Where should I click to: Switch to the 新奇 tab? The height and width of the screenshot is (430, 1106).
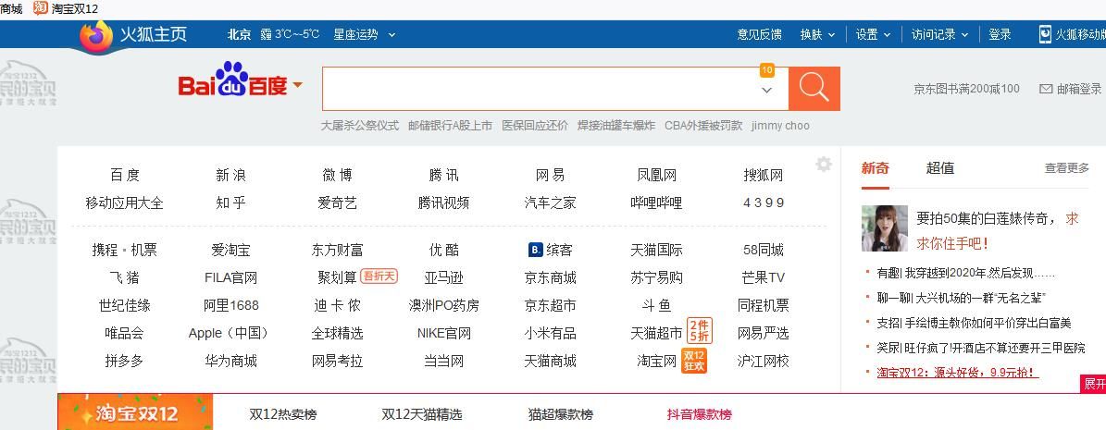coord(876,167)
